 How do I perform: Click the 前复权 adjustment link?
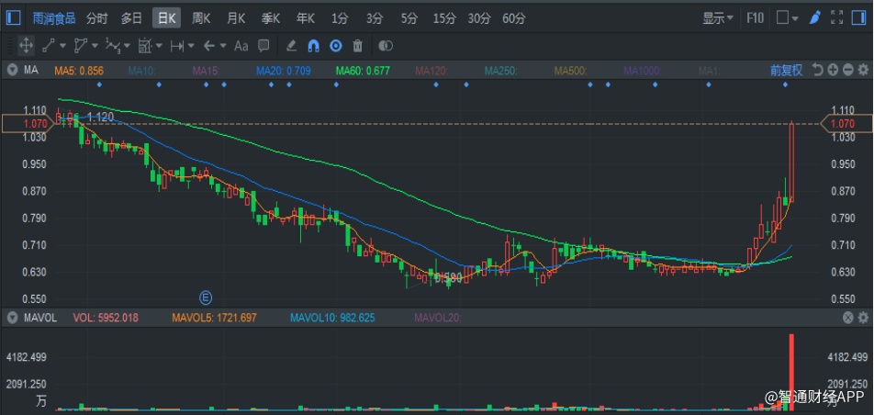786,70
